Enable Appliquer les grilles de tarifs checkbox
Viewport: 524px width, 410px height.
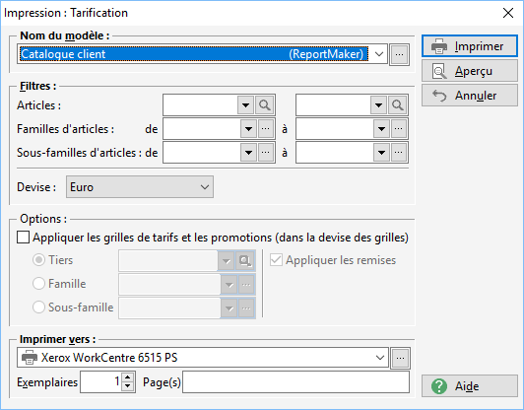pyautogui.click(x=23, y=238)
